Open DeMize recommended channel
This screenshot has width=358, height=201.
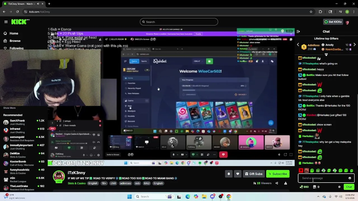[24, 155]
